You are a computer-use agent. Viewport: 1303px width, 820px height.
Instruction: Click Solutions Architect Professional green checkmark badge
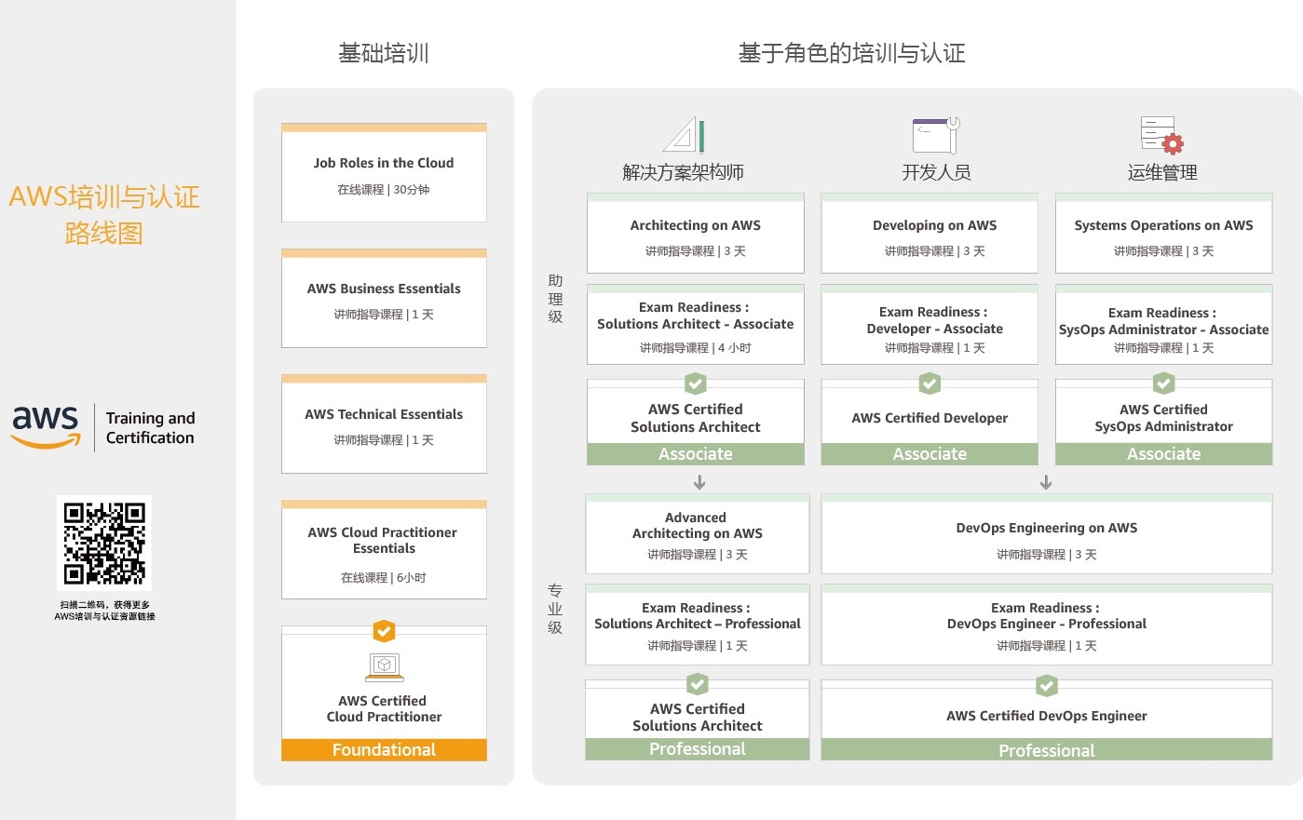(698, 685)
